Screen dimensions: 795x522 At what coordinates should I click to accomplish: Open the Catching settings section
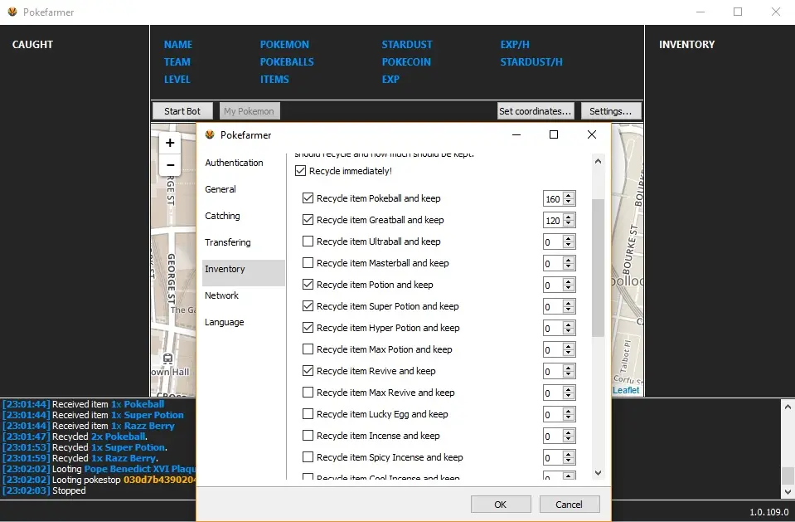222,216
